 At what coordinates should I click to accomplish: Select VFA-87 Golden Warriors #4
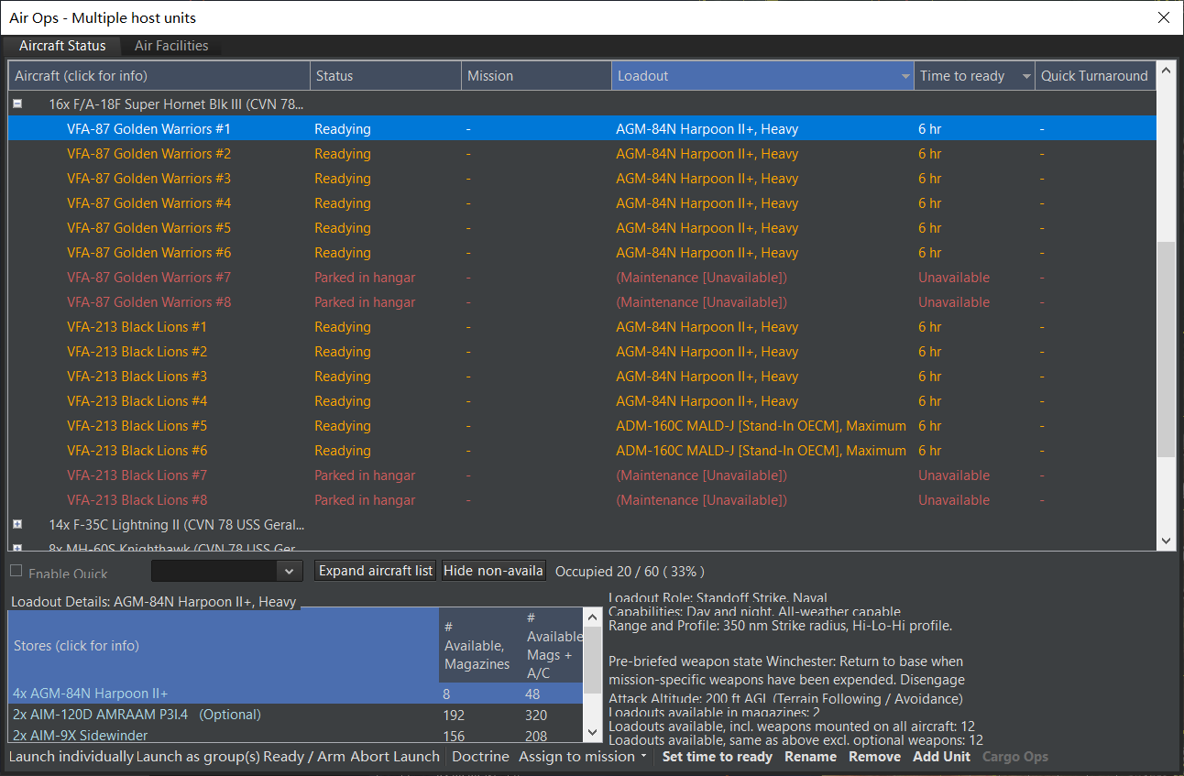click(x=582, y=203)
